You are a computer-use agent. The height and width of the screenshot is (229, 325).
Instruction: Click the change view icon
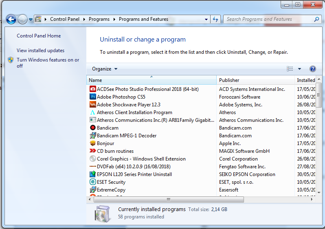[x=290, y=69]
